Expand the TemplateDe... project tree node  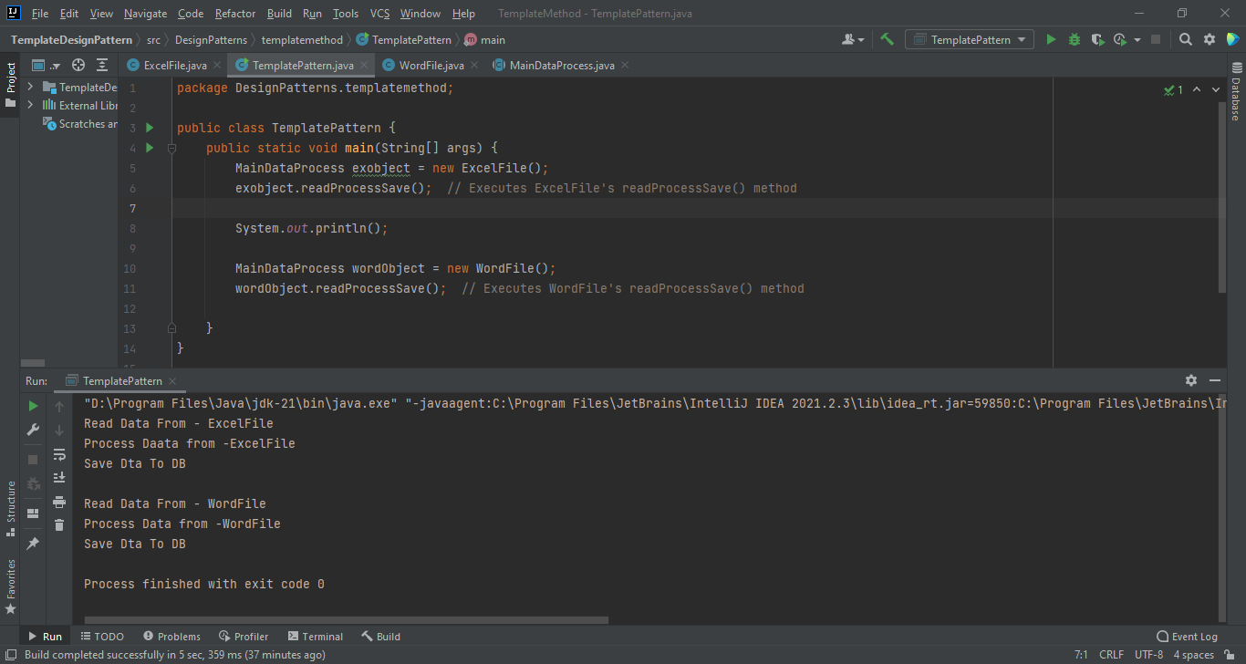click(30, 87)
